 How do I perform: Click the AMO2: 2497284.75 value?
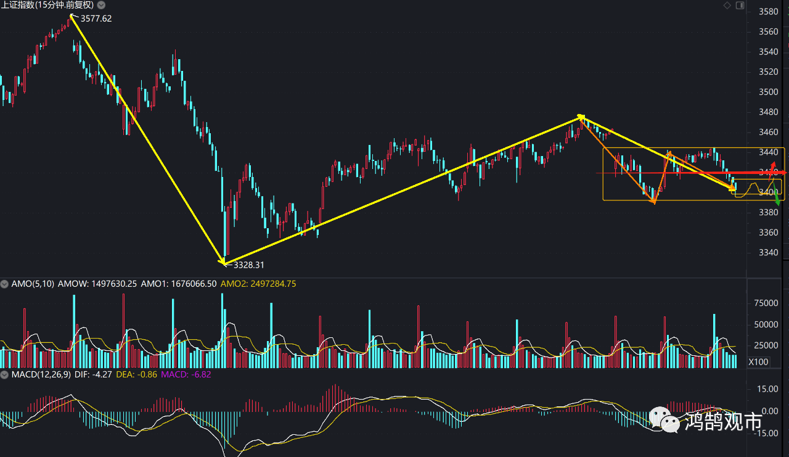pos(258,284)
